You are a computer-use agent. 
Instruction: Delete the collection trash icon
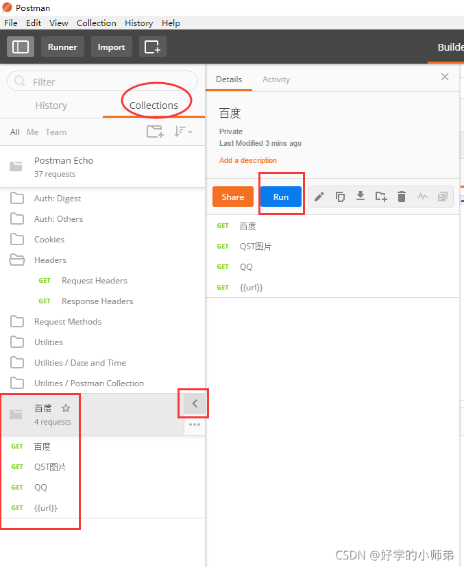tap(402, 197)
